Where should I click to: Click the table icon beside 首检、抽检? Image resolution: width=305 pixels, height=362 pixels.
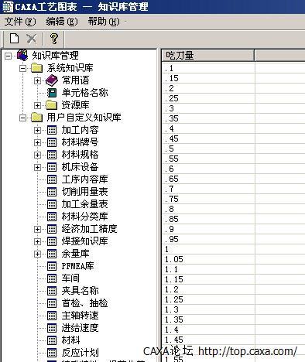[x=52, y=303]
